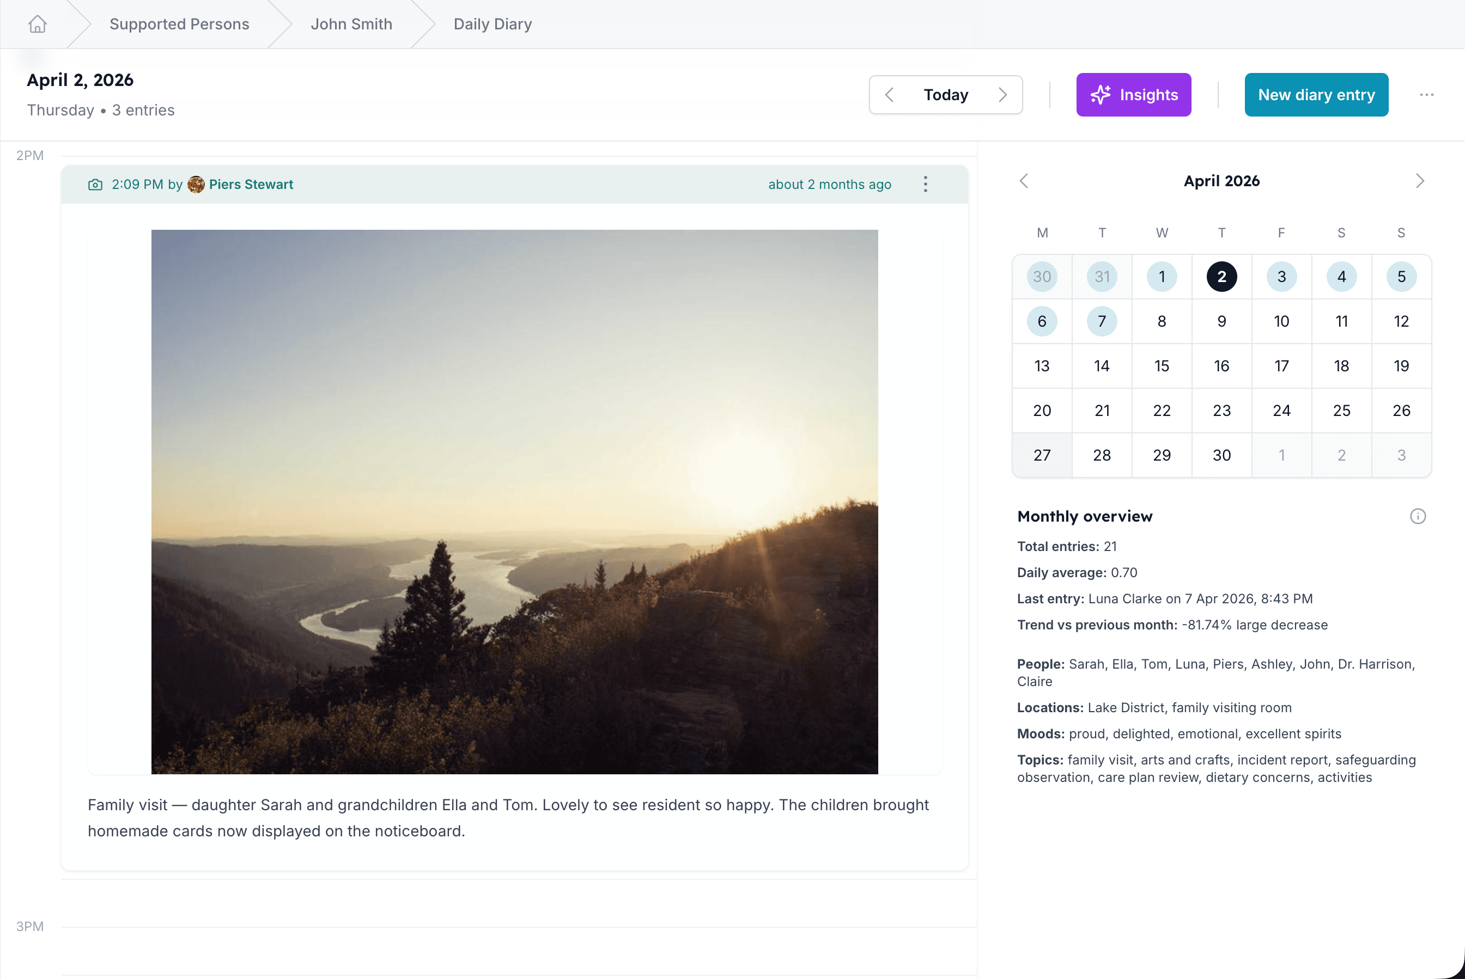Click the 'Moods: proud, delighted' line
Viewport: 1465px width, 979px height.
click(1179, 733)
